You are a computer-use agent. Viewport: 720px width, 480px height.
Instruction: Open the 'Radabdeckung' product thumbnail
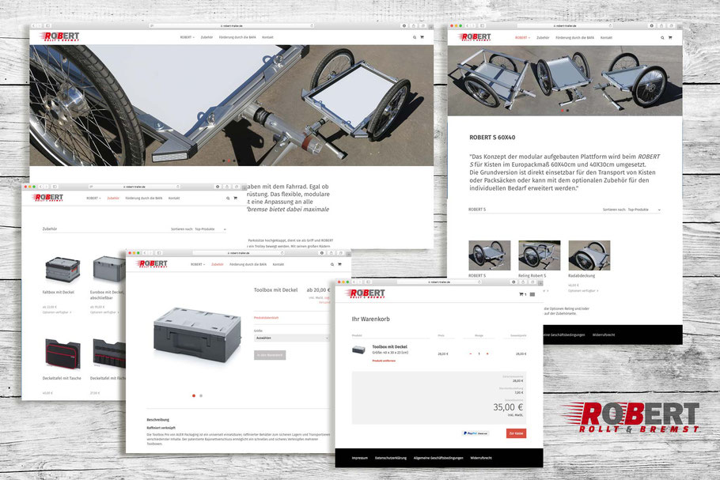point(589,255)
